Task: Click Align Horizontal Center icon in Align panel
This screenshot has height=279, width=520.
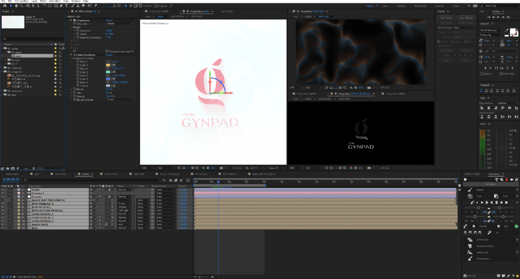Action: [x=489, y=108]
